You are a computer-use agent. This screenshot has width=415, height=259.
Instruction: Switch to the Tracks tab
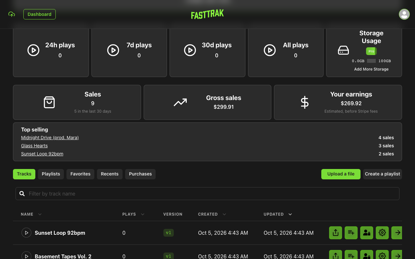24,174
